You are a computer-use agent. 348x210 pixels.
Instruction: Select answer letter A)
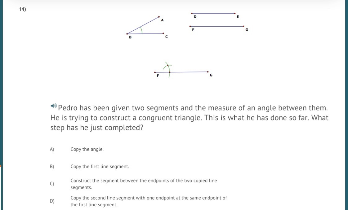tap(52, 149)
